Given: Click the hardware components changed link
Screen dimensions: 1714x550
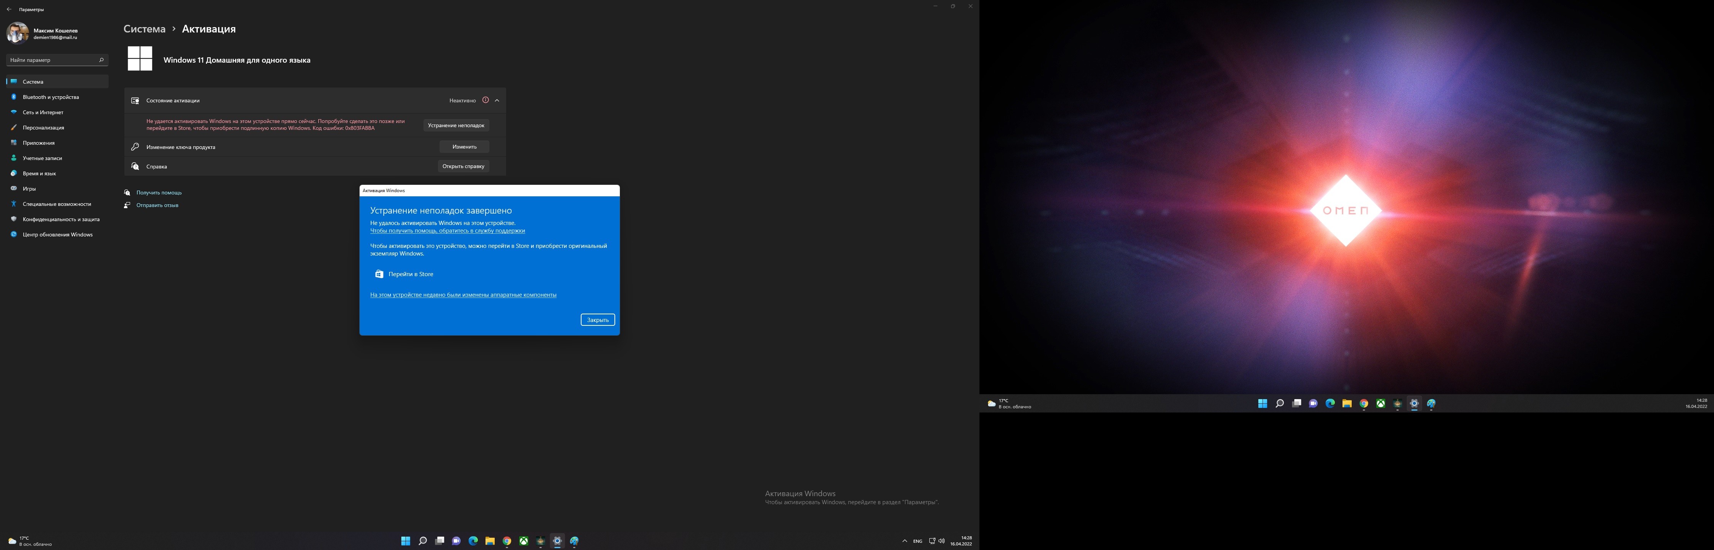Looking at the screenshot, I should click(x=463, y=295).
